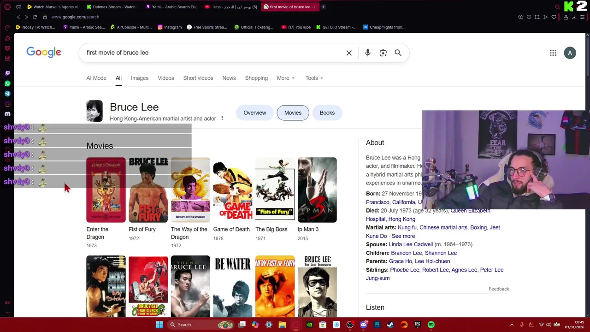Open the Shannon Lee link
This screenshot has width=590, height=332.
441,253
